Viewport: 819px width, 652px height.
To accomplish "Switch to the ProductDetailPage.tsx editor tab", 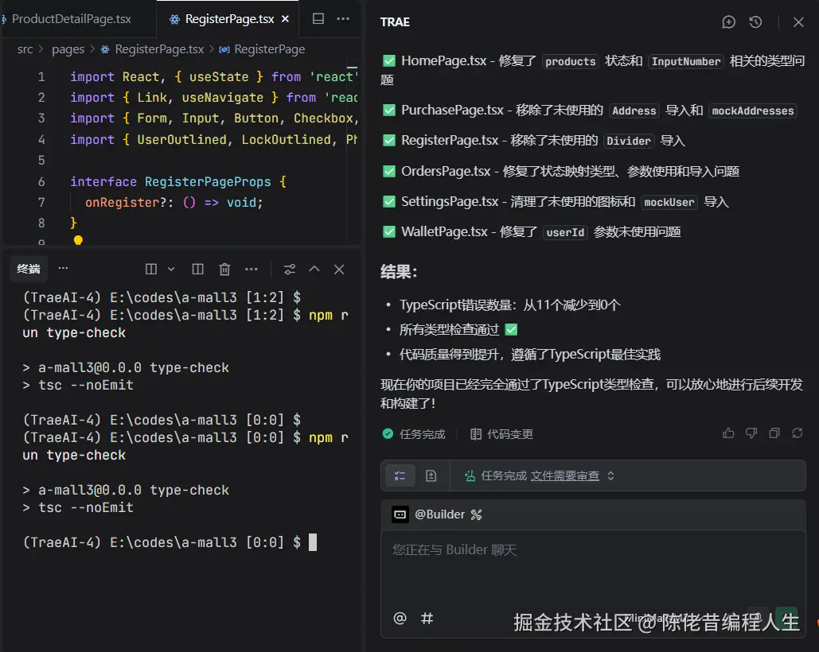I will pyautogui.click(x=71, y=19).
